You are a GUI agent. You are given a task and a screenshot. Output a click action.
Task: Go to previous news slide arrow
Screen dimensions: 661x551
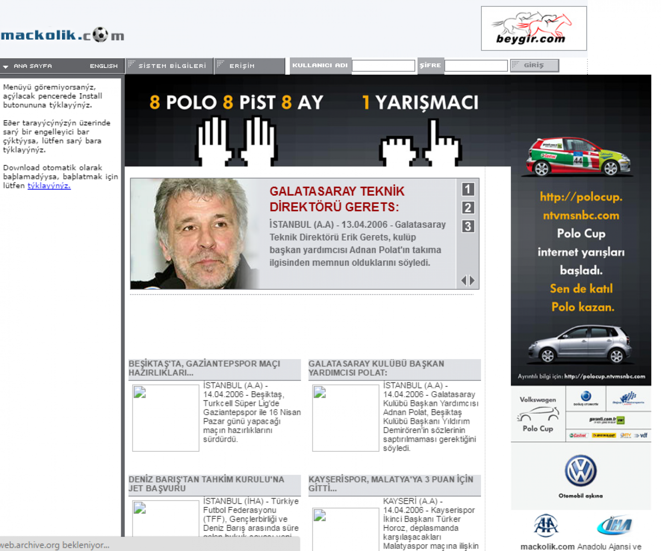click(464, 280)
